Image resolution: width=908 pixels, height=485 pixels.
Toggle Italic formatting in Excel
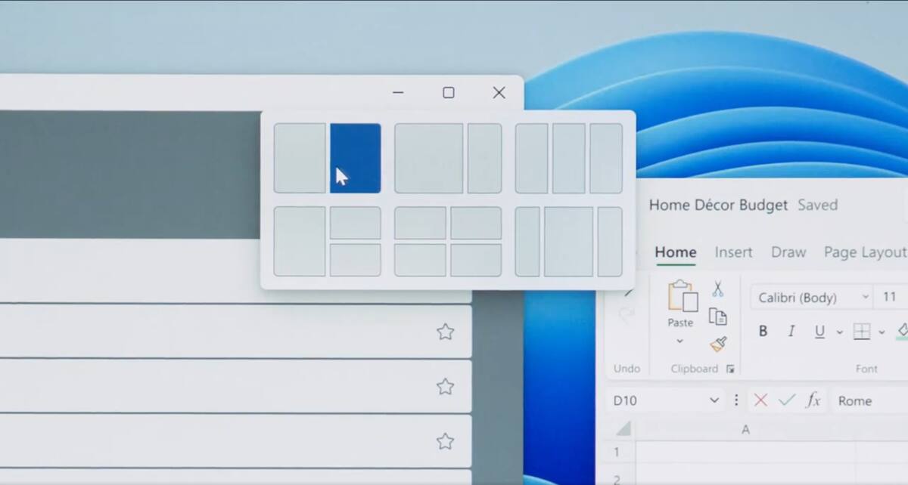click(x=791, y=332)
